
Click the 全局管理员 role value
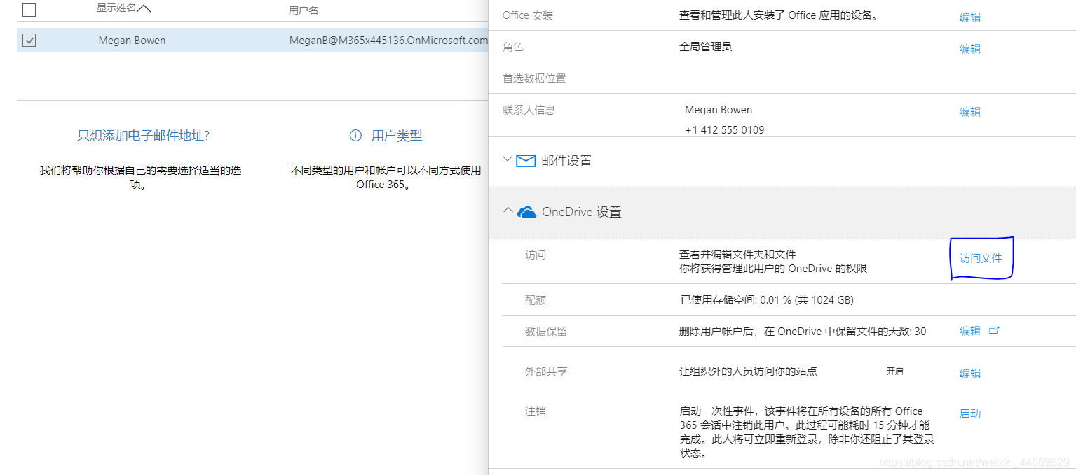point(705,47)
